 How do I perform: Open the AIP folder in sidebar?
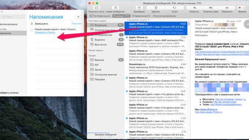pos(106,65)
